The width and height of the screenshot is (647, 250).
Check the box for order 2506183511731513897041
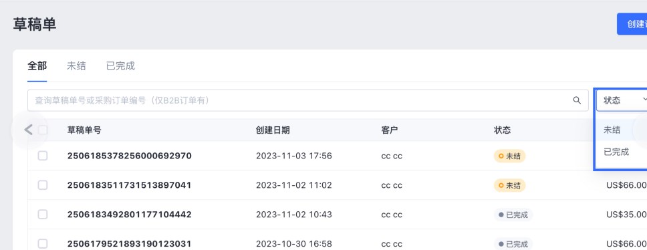(43, 185)
